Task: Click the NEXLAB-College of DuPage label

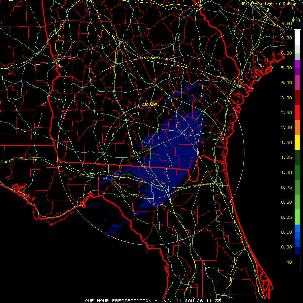Action: tap(269, 4)
